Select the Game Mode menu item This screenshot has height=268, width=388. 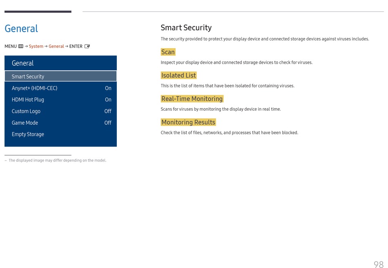click(x=25, y=123)
